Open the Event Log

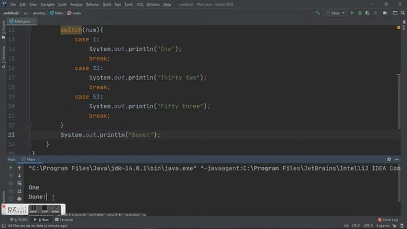388,219
